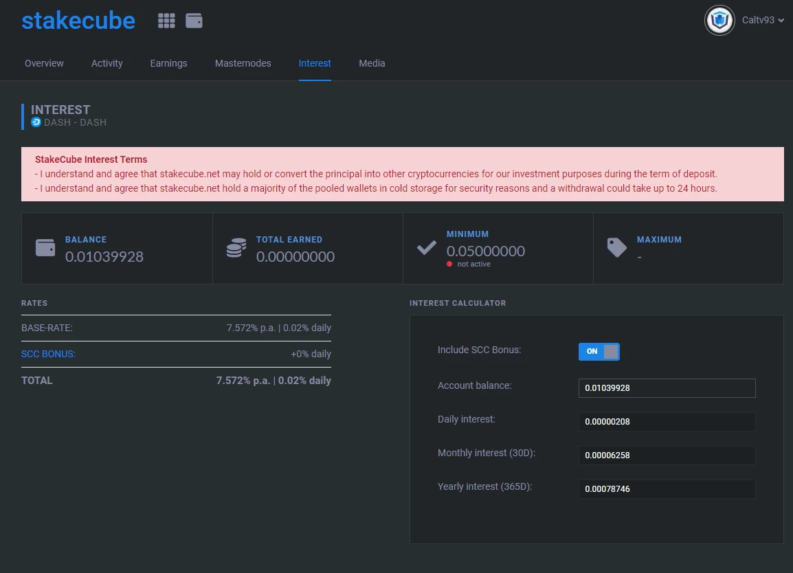
Task: Click the MAXIMUM label
Action: click(x=659, y=240)
